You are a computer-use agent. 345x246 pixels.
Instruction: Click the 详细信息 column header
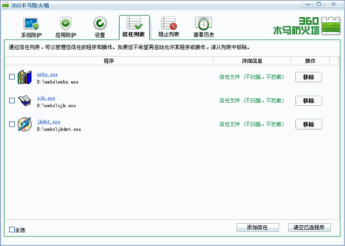[x=252, y=61]
